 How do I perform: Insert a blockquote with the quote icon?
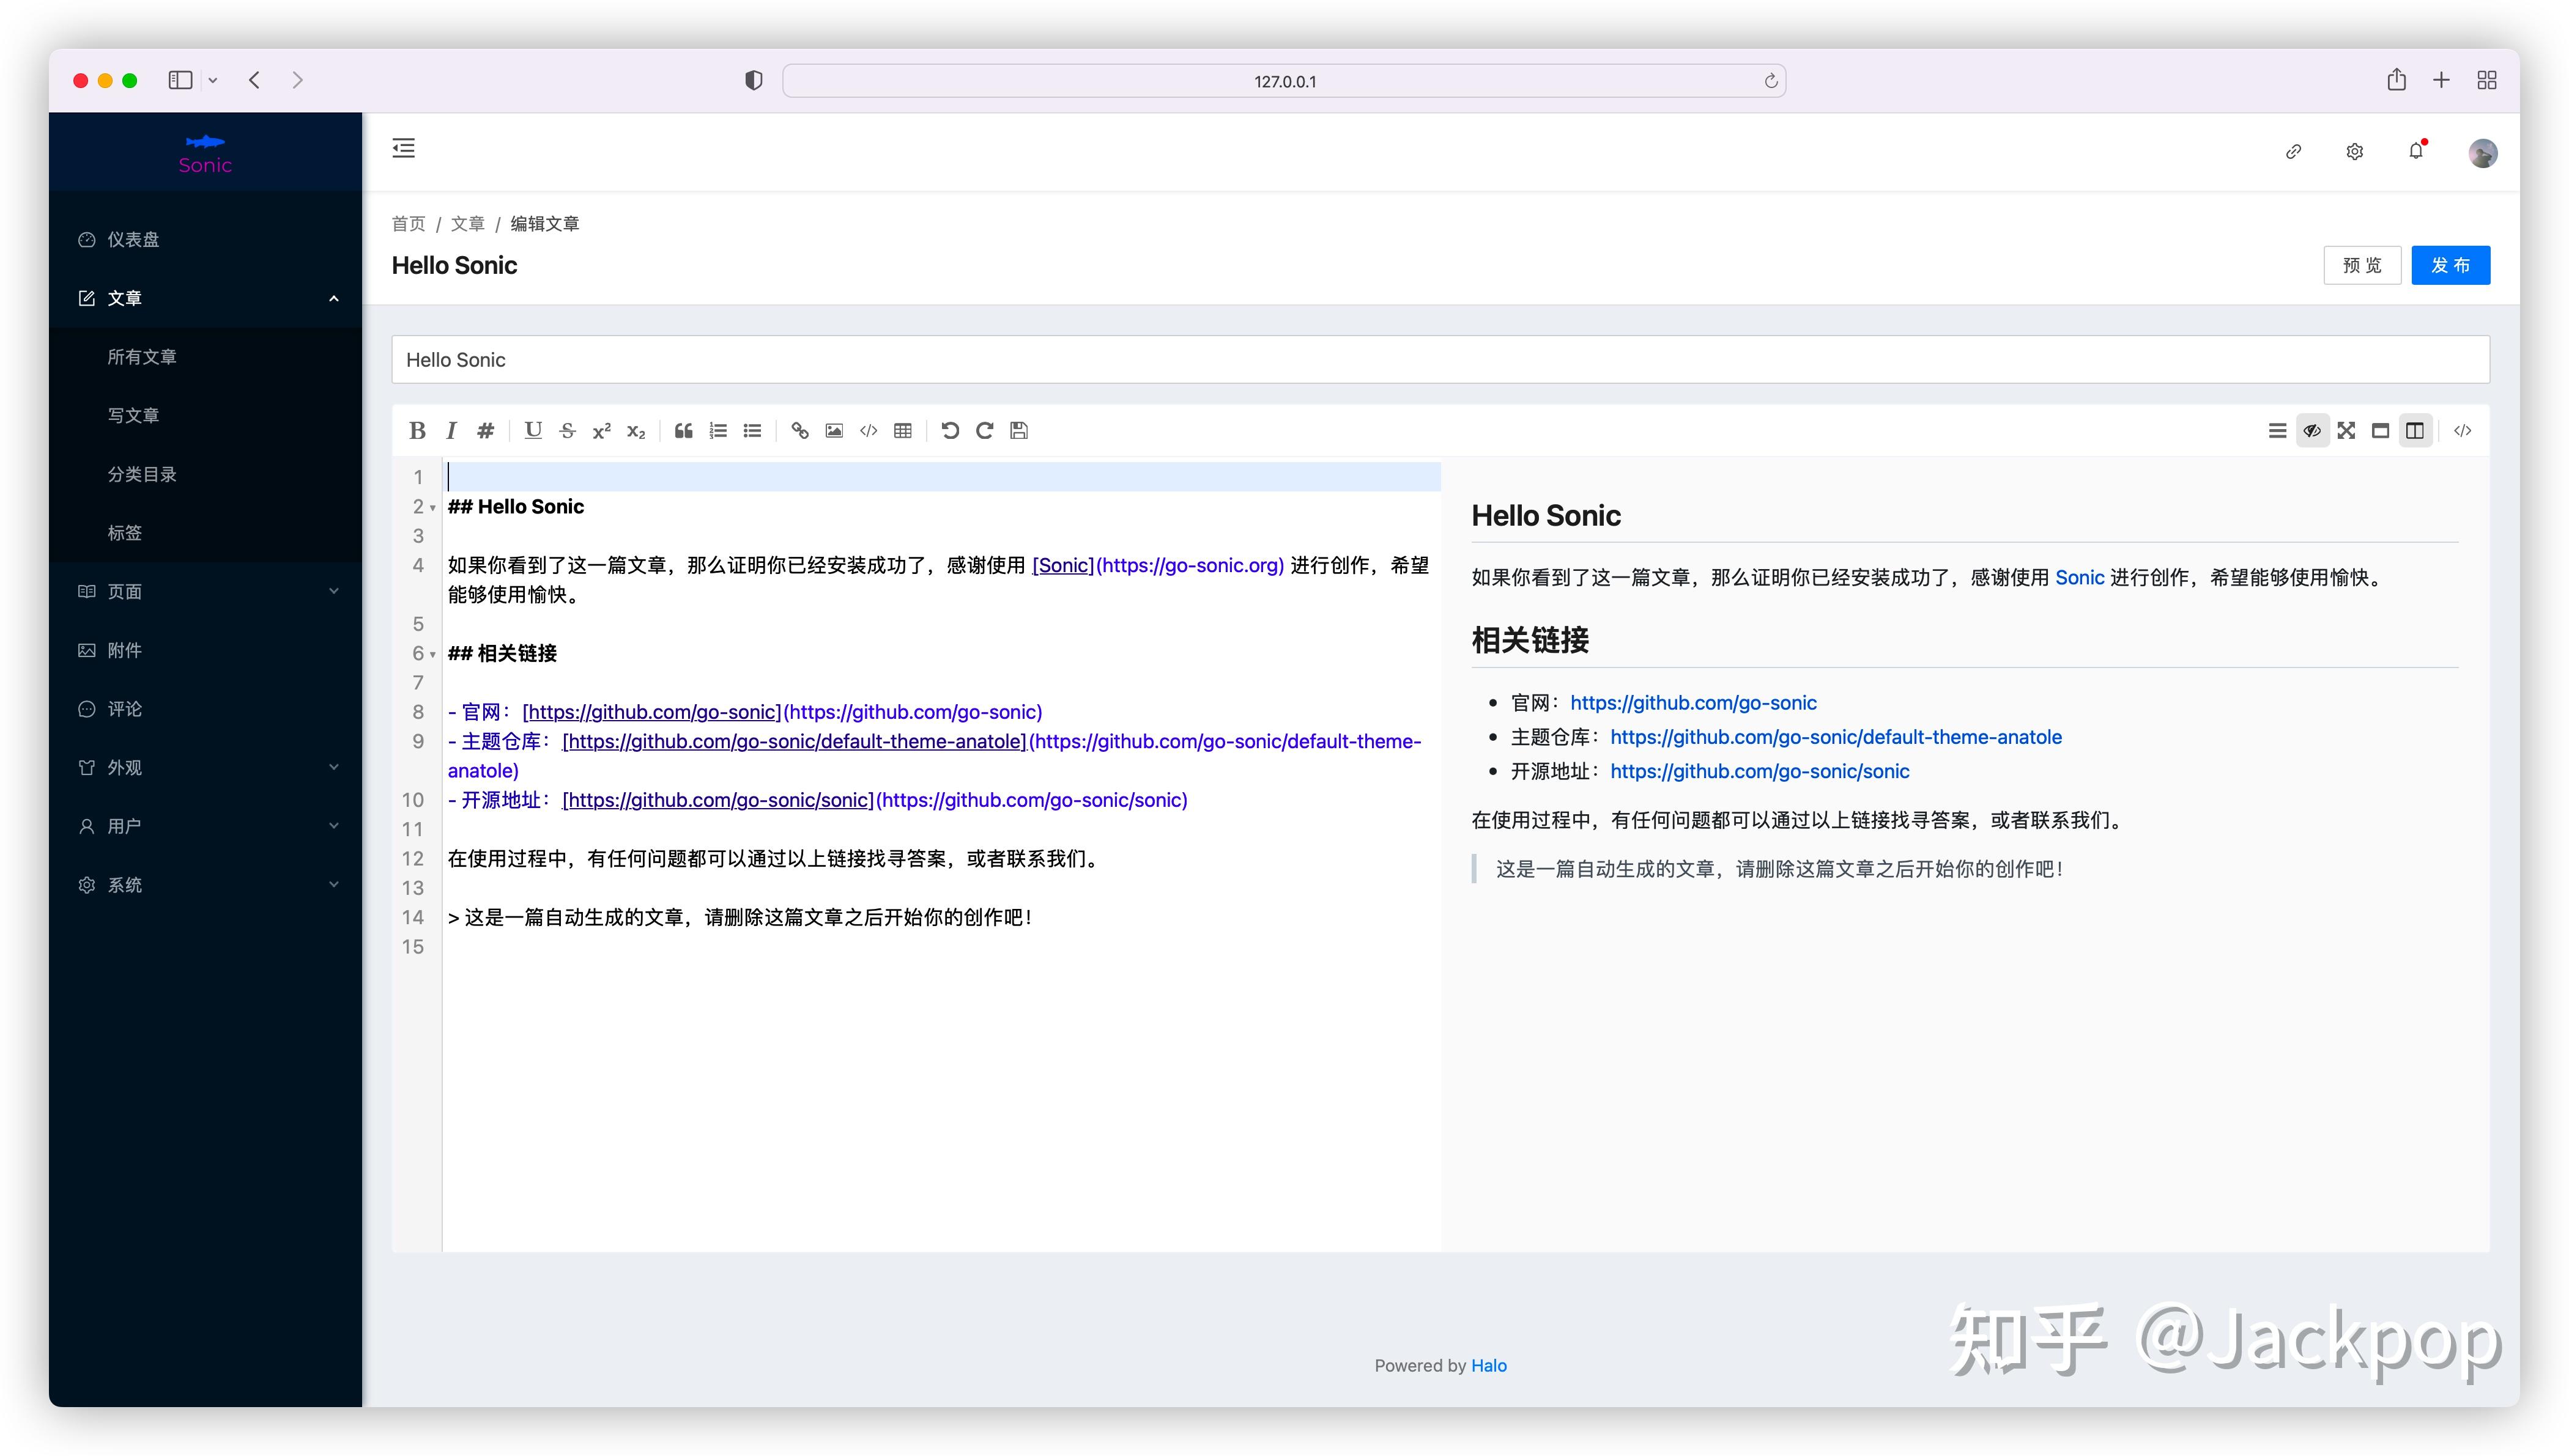tap(683, 431)
